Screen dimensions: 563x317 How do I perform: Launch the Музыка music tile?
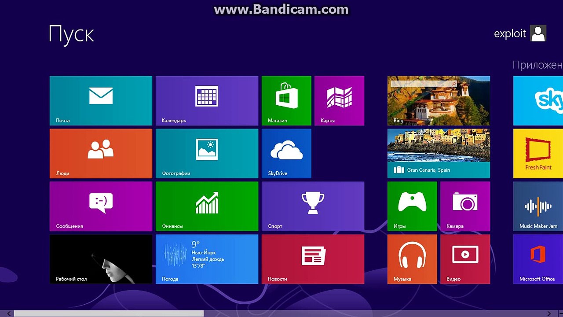pyautogui.click(x=412, y=259)
